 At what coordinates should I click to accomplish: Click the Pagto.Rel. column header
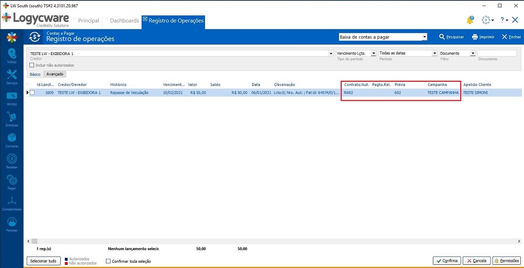381,84
